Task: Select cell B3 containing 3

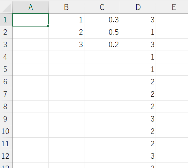Action: coord(66,45)
